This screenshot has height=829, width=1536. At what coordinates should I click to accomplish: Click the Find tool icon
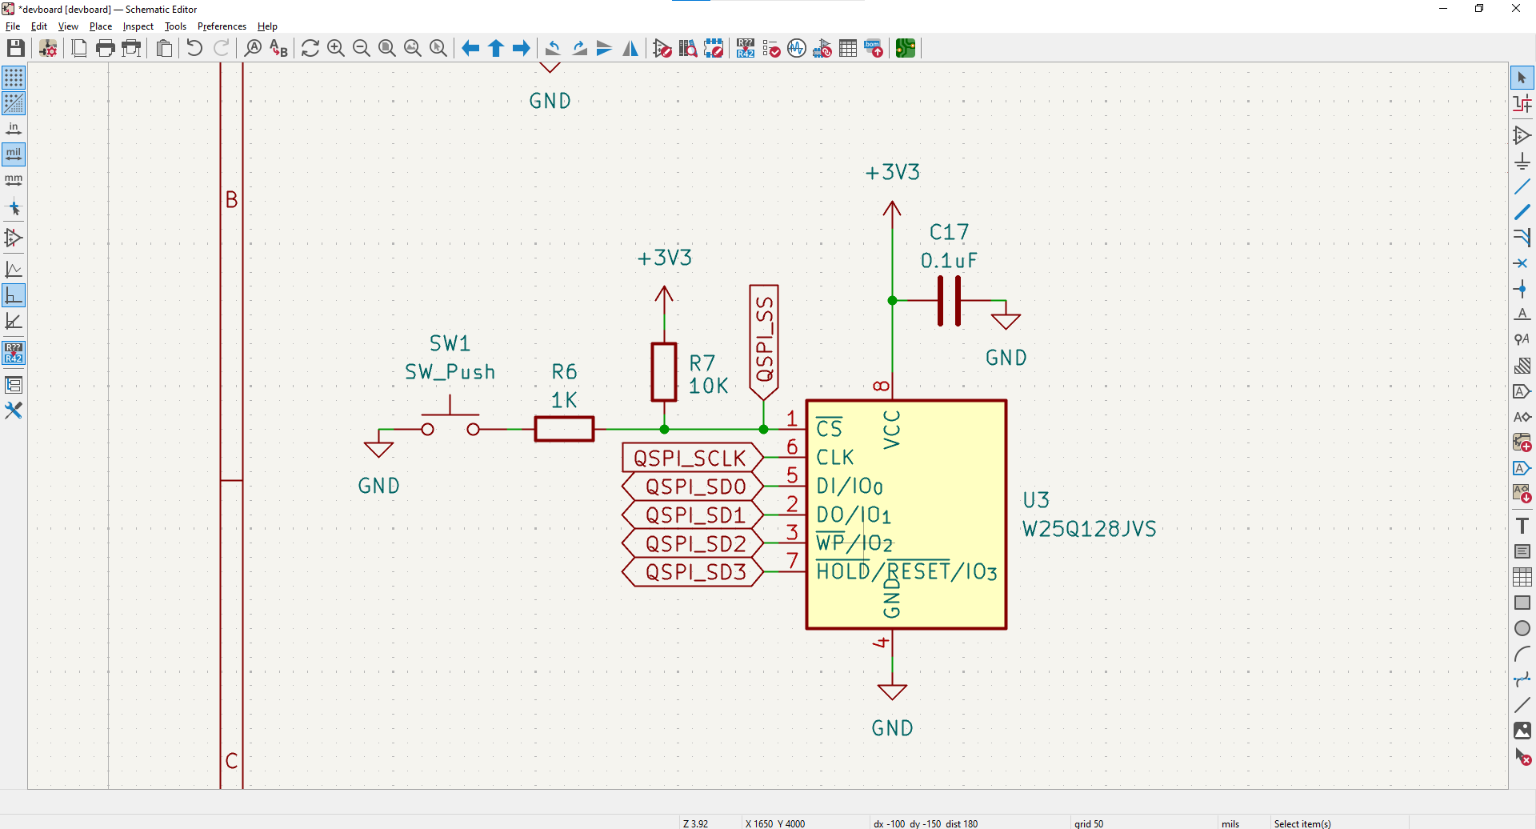(x=253, y=49)
